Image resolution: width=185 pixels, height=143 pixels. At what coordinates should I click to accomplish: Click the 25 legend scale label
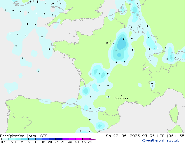pos(57,142)
